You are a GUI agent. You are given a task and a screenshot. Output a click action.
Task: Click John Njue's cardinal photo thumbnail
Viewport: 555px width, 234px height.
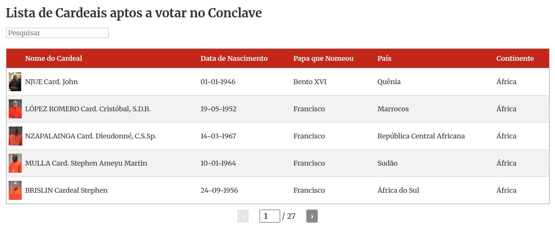click(x=15, y=82)
